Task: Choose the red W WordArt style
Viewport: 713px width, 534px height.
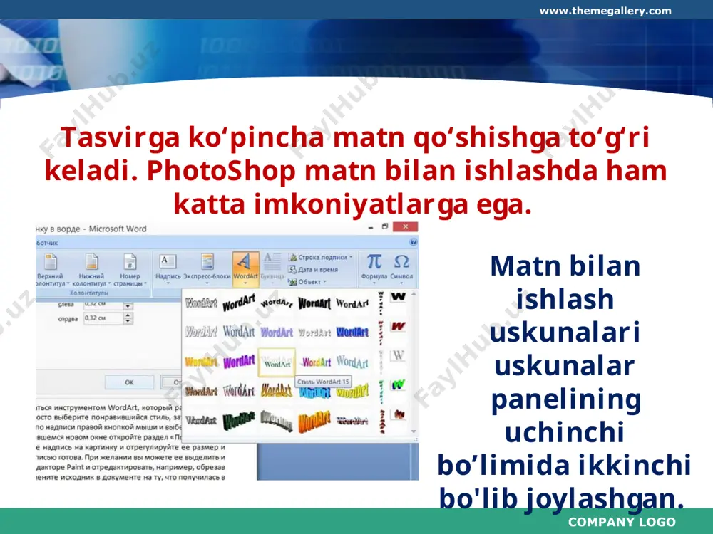Action: [399, 325]
